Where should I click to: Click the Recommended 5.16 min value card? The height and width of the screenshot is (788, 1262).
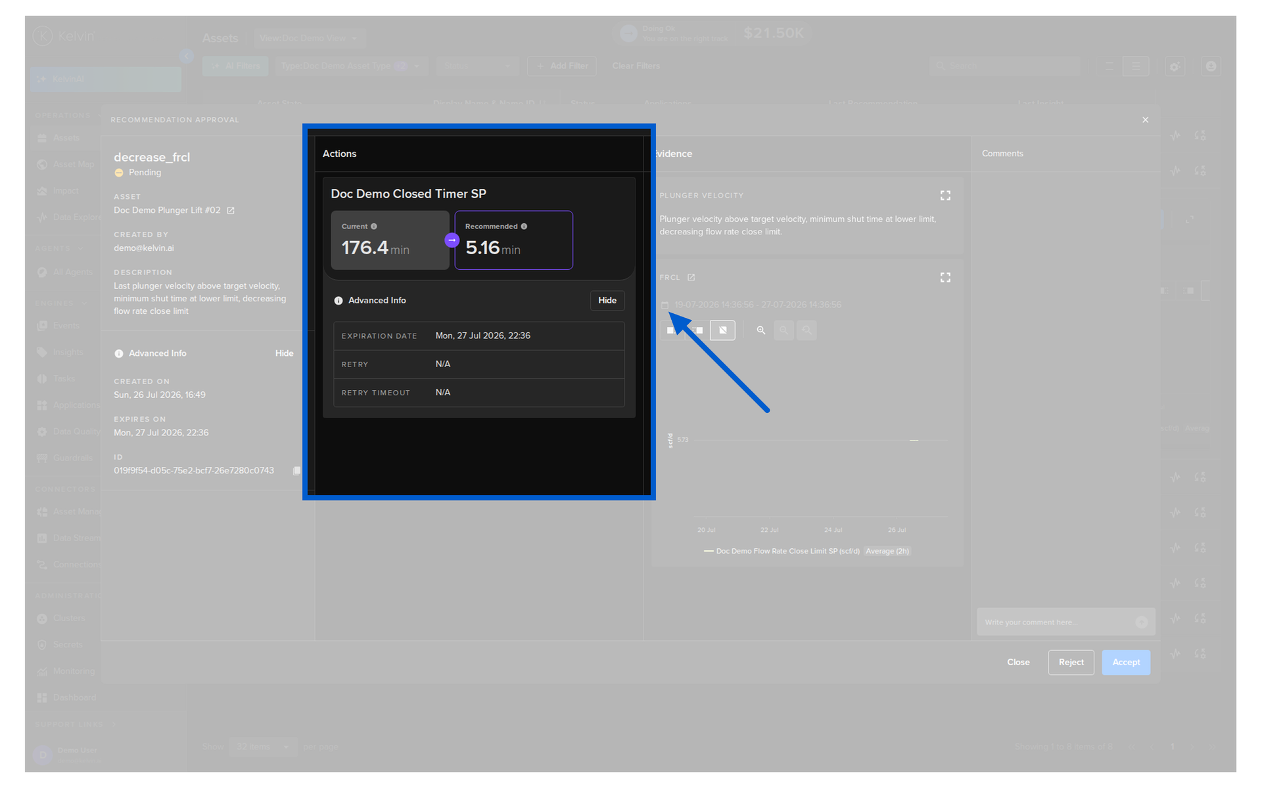pos(513,240)
